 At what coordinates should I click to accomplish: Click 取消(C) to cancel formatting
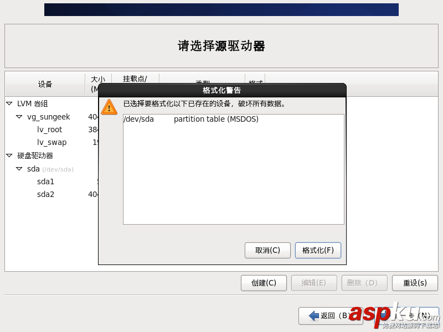pyautogui.click(x=267, y=250)
